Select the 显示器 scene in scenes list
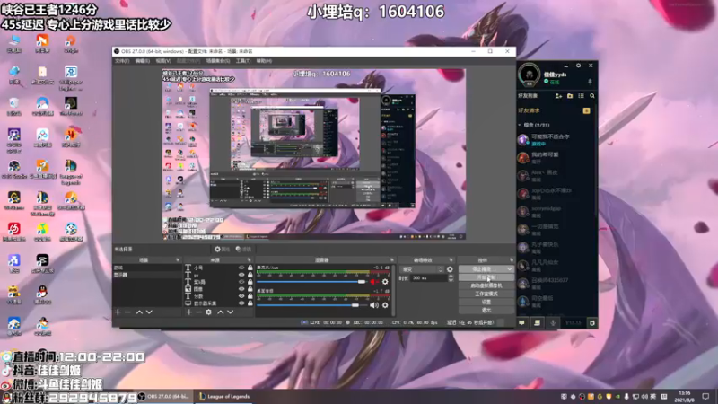 click(x=147, y=275)
